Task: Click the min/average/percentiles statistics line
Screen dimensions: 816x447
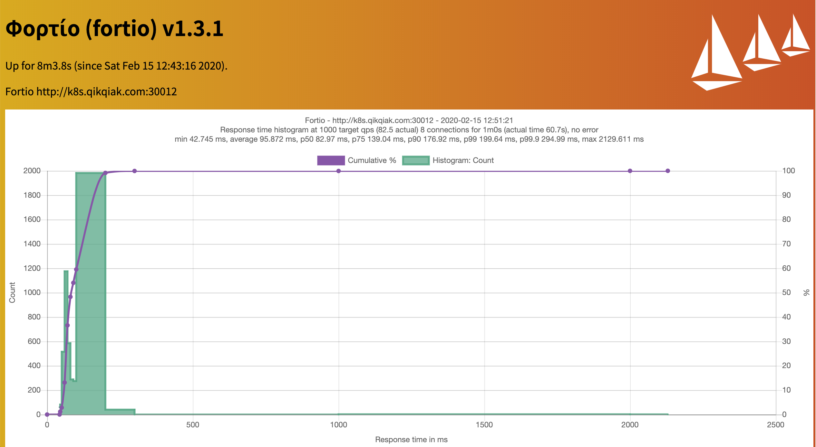Action: tap(409, 139)
